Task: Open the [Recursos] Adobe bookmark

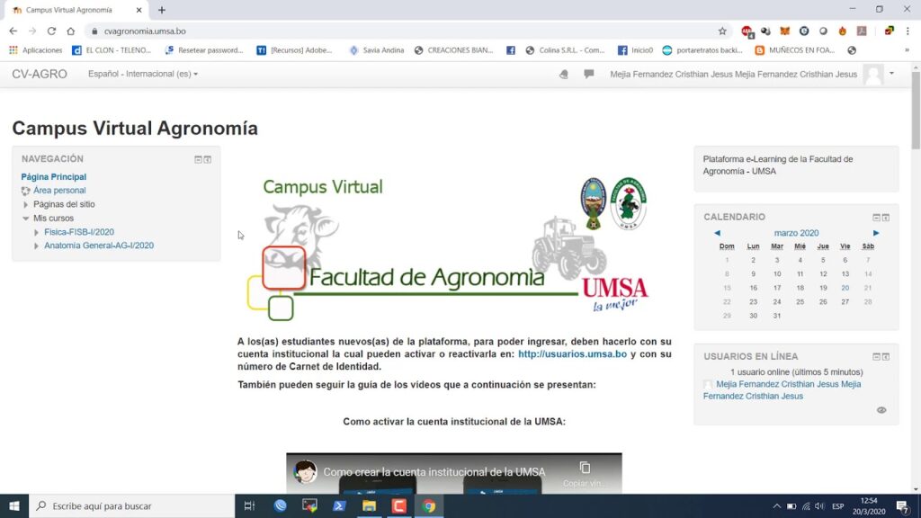Action: tap(294, 50)
